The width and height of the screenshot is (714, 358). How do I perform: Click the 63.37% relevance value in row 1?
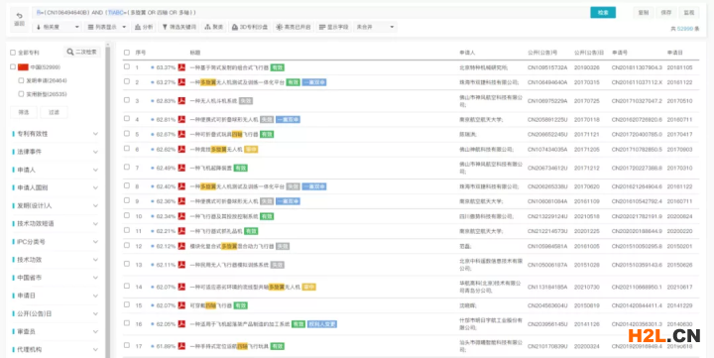pyautogui.click(x=166, y=67)
